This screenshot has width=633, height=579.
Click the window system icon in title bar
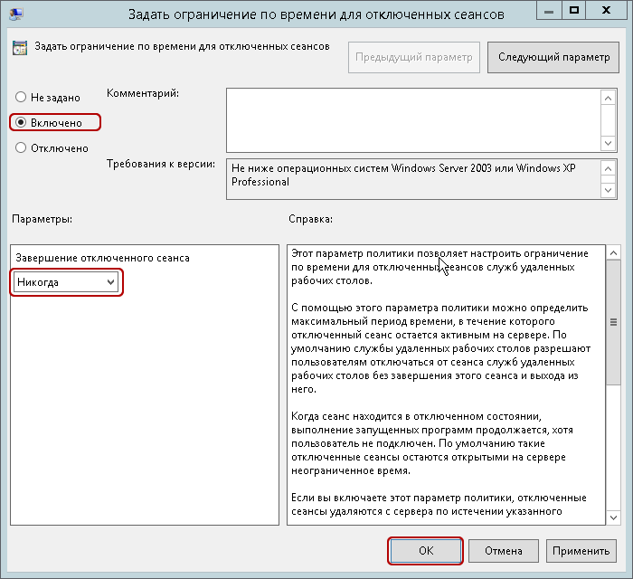coord(16,14)
